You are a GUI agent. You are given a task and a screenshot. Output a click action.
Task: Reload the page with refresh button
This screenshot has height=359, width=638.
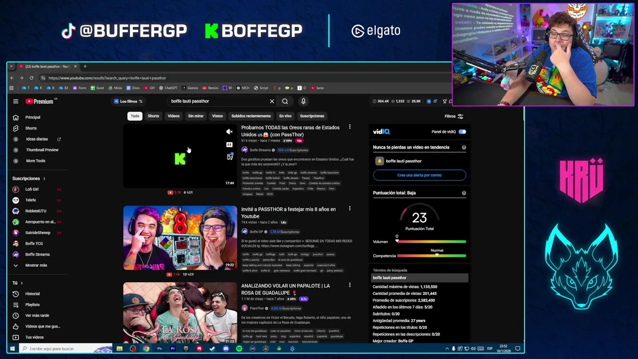point(31,78)
